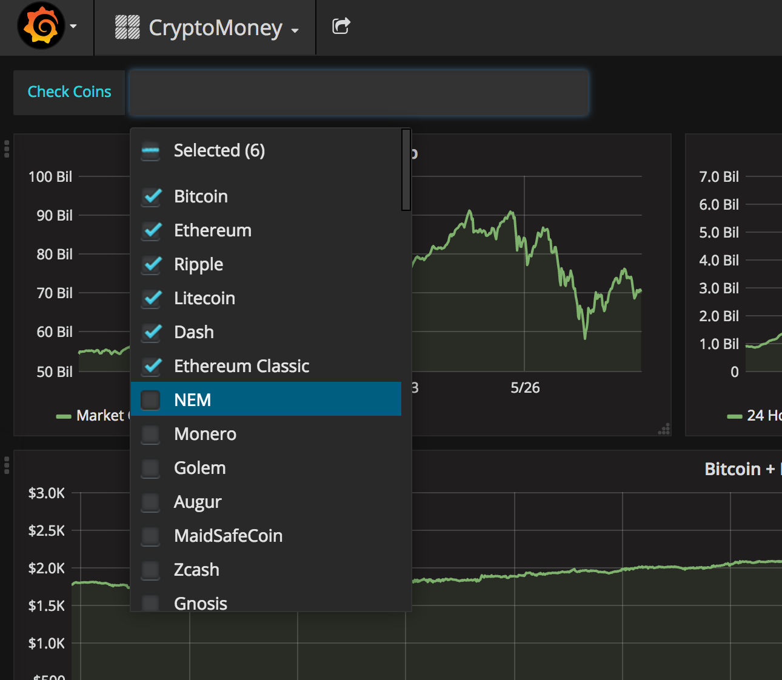Click the share dashboard icon
This screenshot has width=782, height=680.
point(341,26)
